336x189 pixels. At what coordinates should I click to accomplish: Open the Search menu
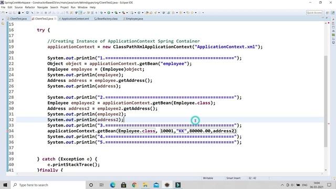[x=54, y=7]
